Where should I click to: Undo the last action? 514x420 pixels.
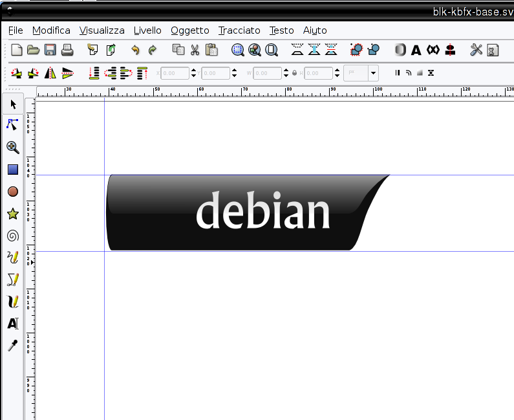pos(135,50)
